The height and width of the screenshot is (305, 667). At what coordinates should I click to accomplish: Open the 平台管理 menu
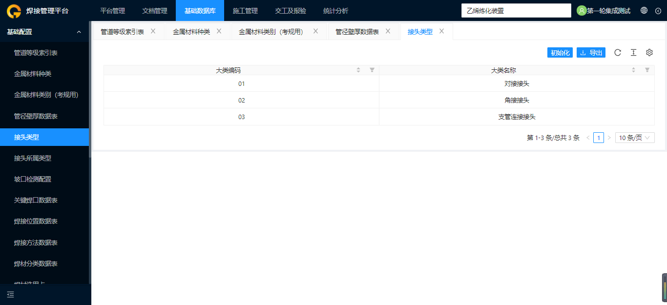[x=112, y=11]
